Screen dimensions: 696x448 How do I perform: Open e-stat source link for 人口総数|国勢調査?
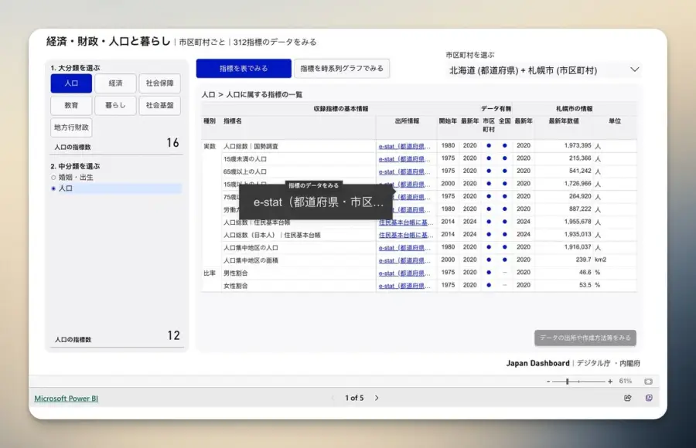click(404, 146)
